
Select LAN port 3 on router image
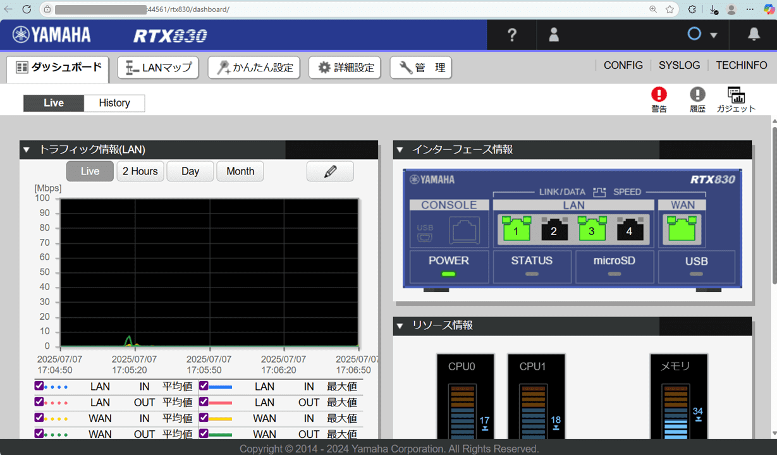pos(592,229)
